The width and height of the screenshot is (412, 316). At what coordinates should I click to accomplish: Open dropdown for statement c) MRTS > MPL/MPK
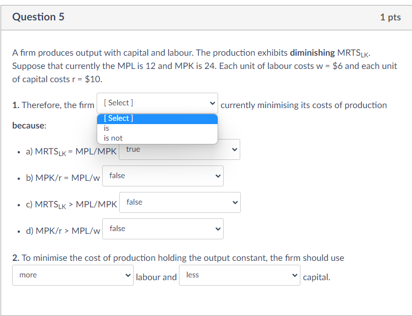180,202
